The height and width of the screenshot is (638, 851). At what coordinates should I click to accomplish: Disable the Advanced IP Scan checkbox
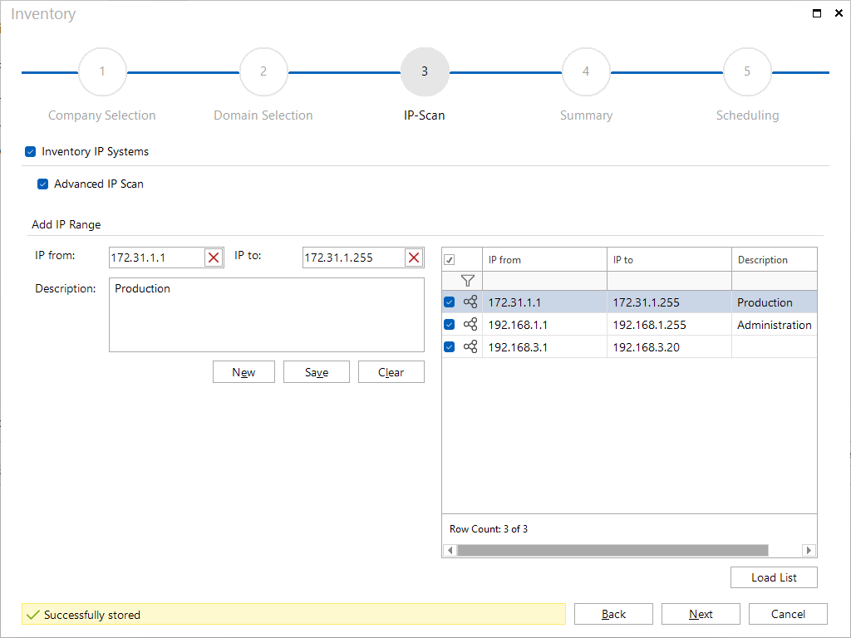click(43, 184)
